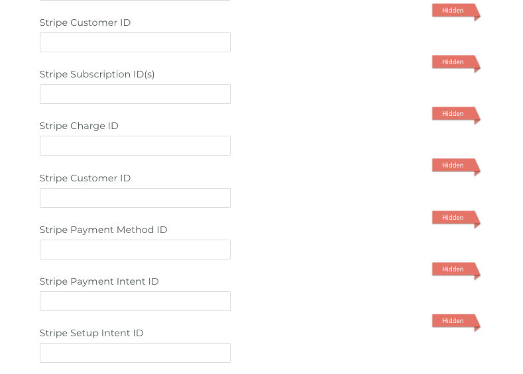
Task: Click the first Stripe Customer ID input field
Action: pyautogui.click(x=135, y=42)
